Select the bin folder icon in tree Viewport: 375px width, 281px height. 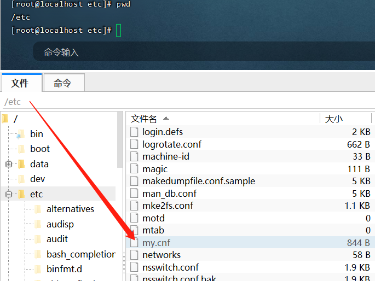(x=21, y=134)
